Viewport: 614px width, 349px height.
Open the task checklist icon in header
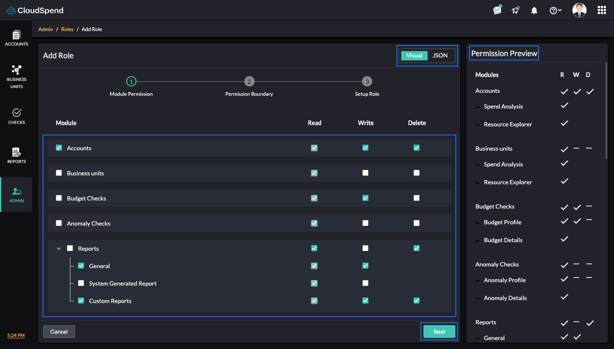pos(497,10)
